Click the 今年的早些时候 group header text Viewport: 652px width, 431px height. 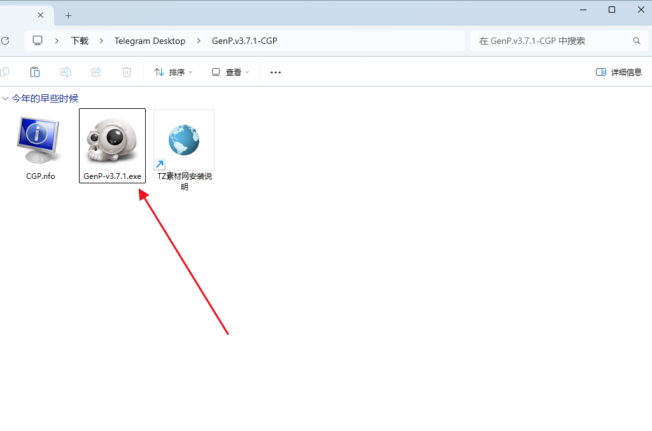click(x=45, y=99)
